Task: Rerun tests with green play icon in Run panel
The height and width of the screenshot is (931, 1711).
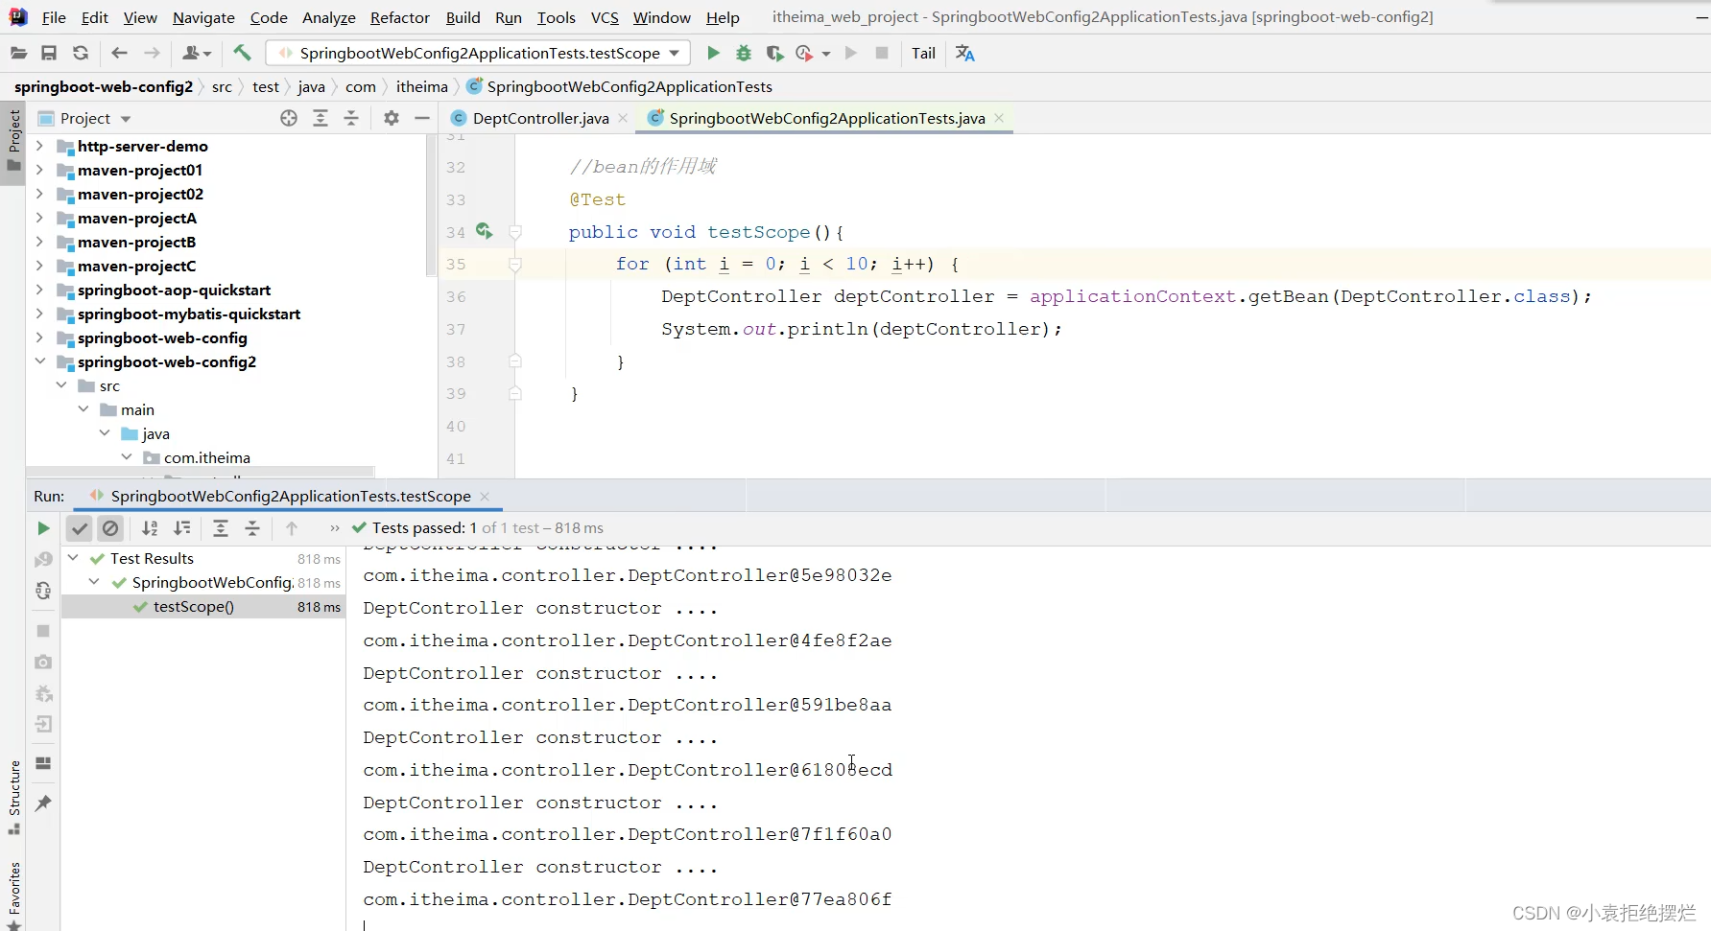Action: (x=43, y=528)
